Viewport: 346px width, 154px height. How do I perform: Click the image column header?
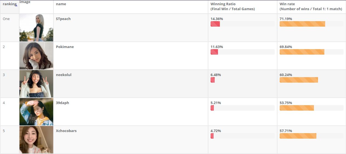[x=25, y=2]
